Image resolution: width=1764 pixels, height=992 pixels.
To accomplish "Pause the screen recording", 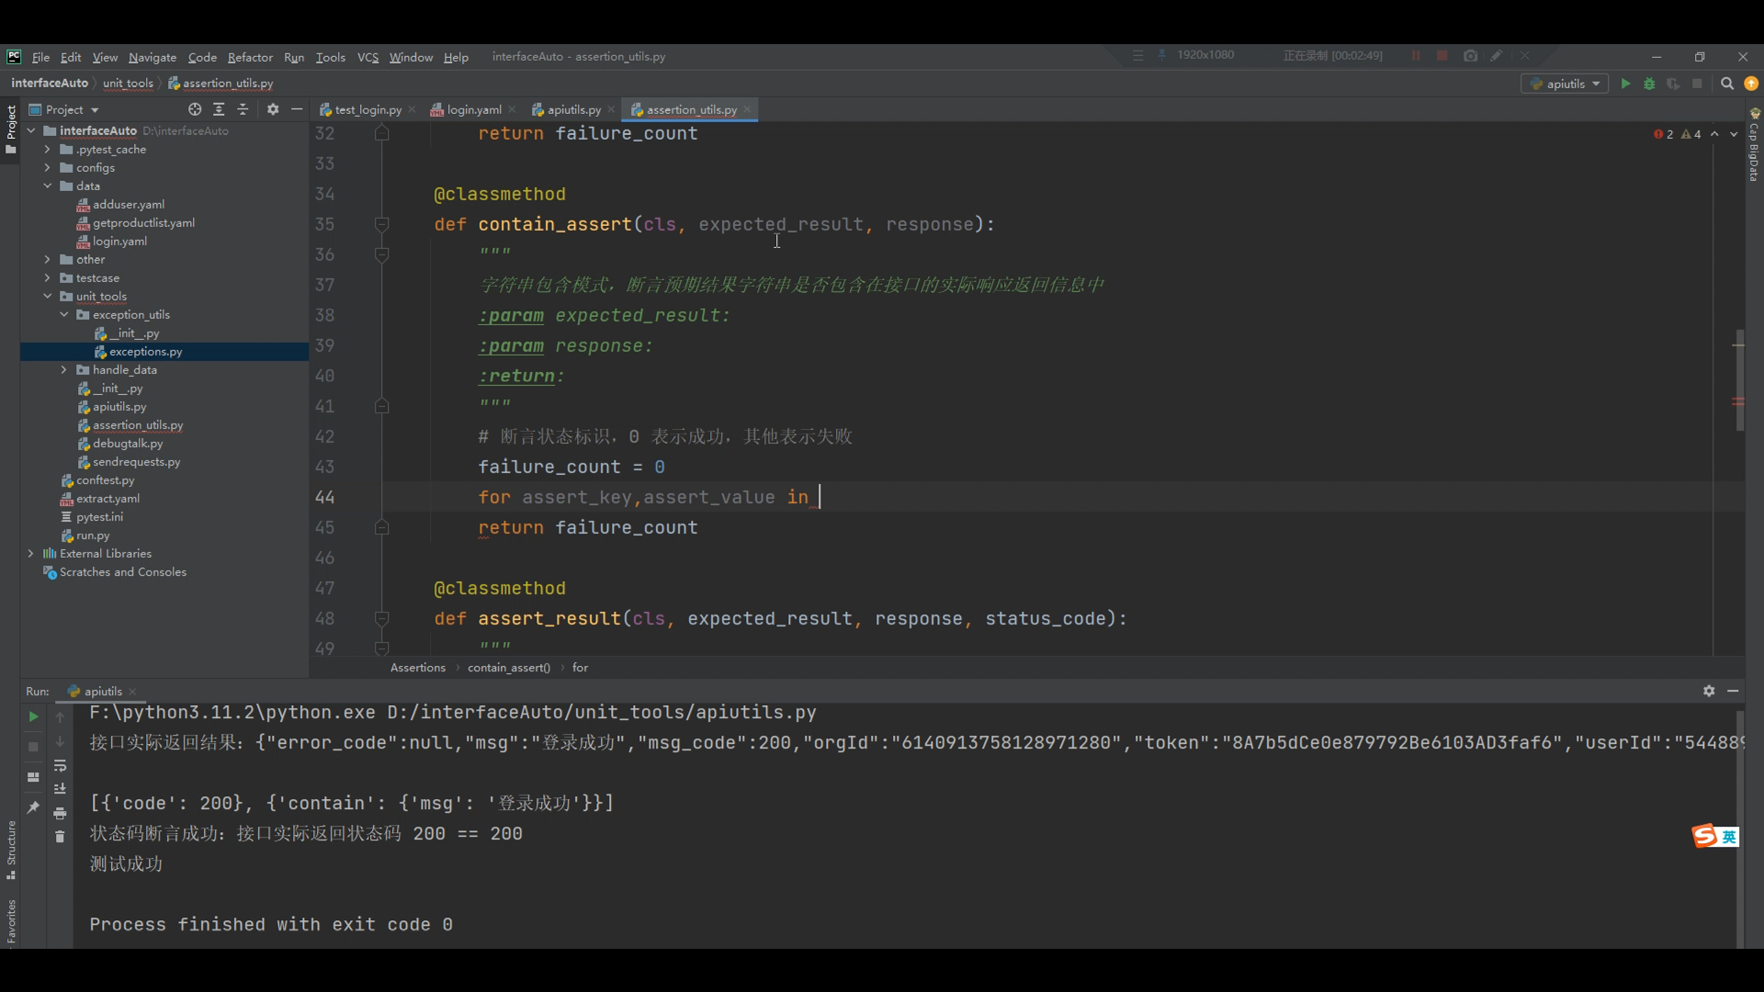I will point(1416,56).
